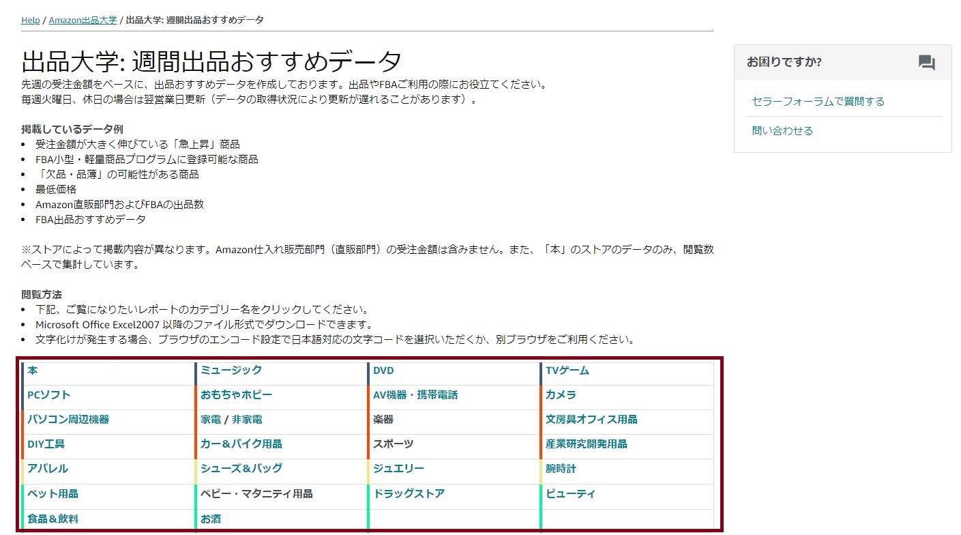The width and height of the screenshot is (961, 535).
Task: Click the bullet Amazon直販部門およびFBAの出品数
Action: 119,205
